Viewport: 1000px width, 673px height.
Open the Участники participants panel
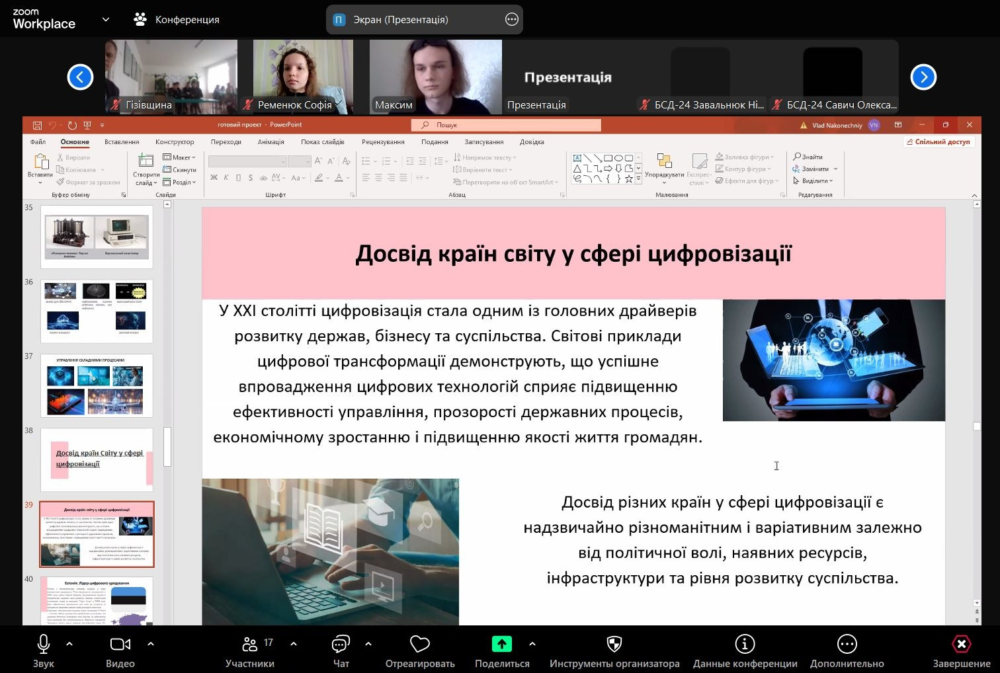click(250, 651)
